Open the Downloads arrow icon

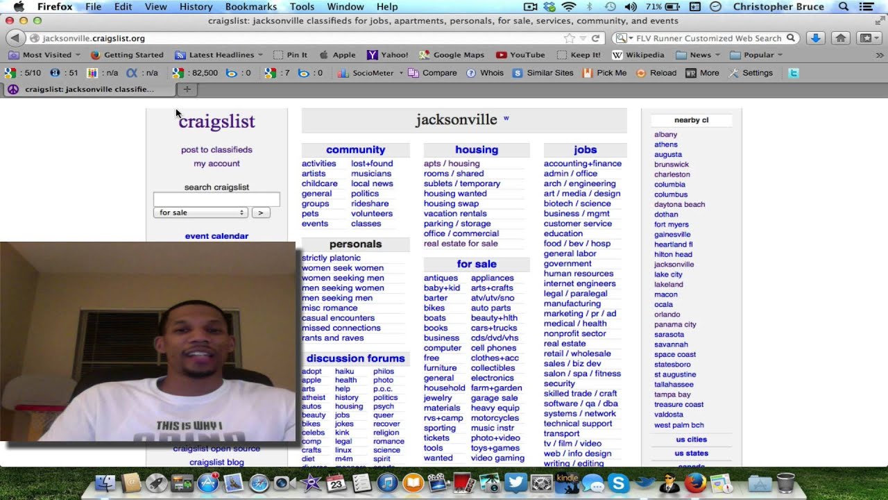(x=816, y=38)
